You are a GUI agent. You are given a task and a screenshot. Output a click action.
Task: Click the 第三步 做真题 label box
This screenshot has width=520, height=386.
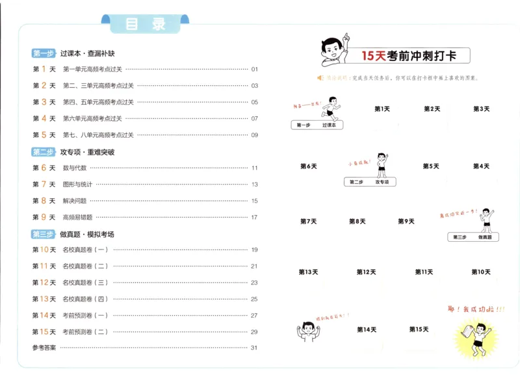tap(473, 237)
